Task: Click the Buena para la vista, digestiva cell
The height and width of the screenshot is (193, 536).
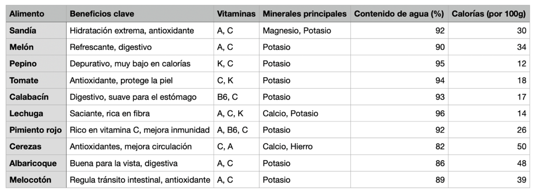Action: tap(140, 164)
